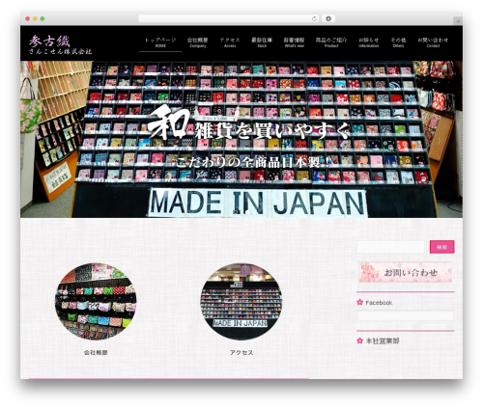The image size is (483, 408).
Task: Minimize the browser with yellow button
Action: [x=35, y=18]
